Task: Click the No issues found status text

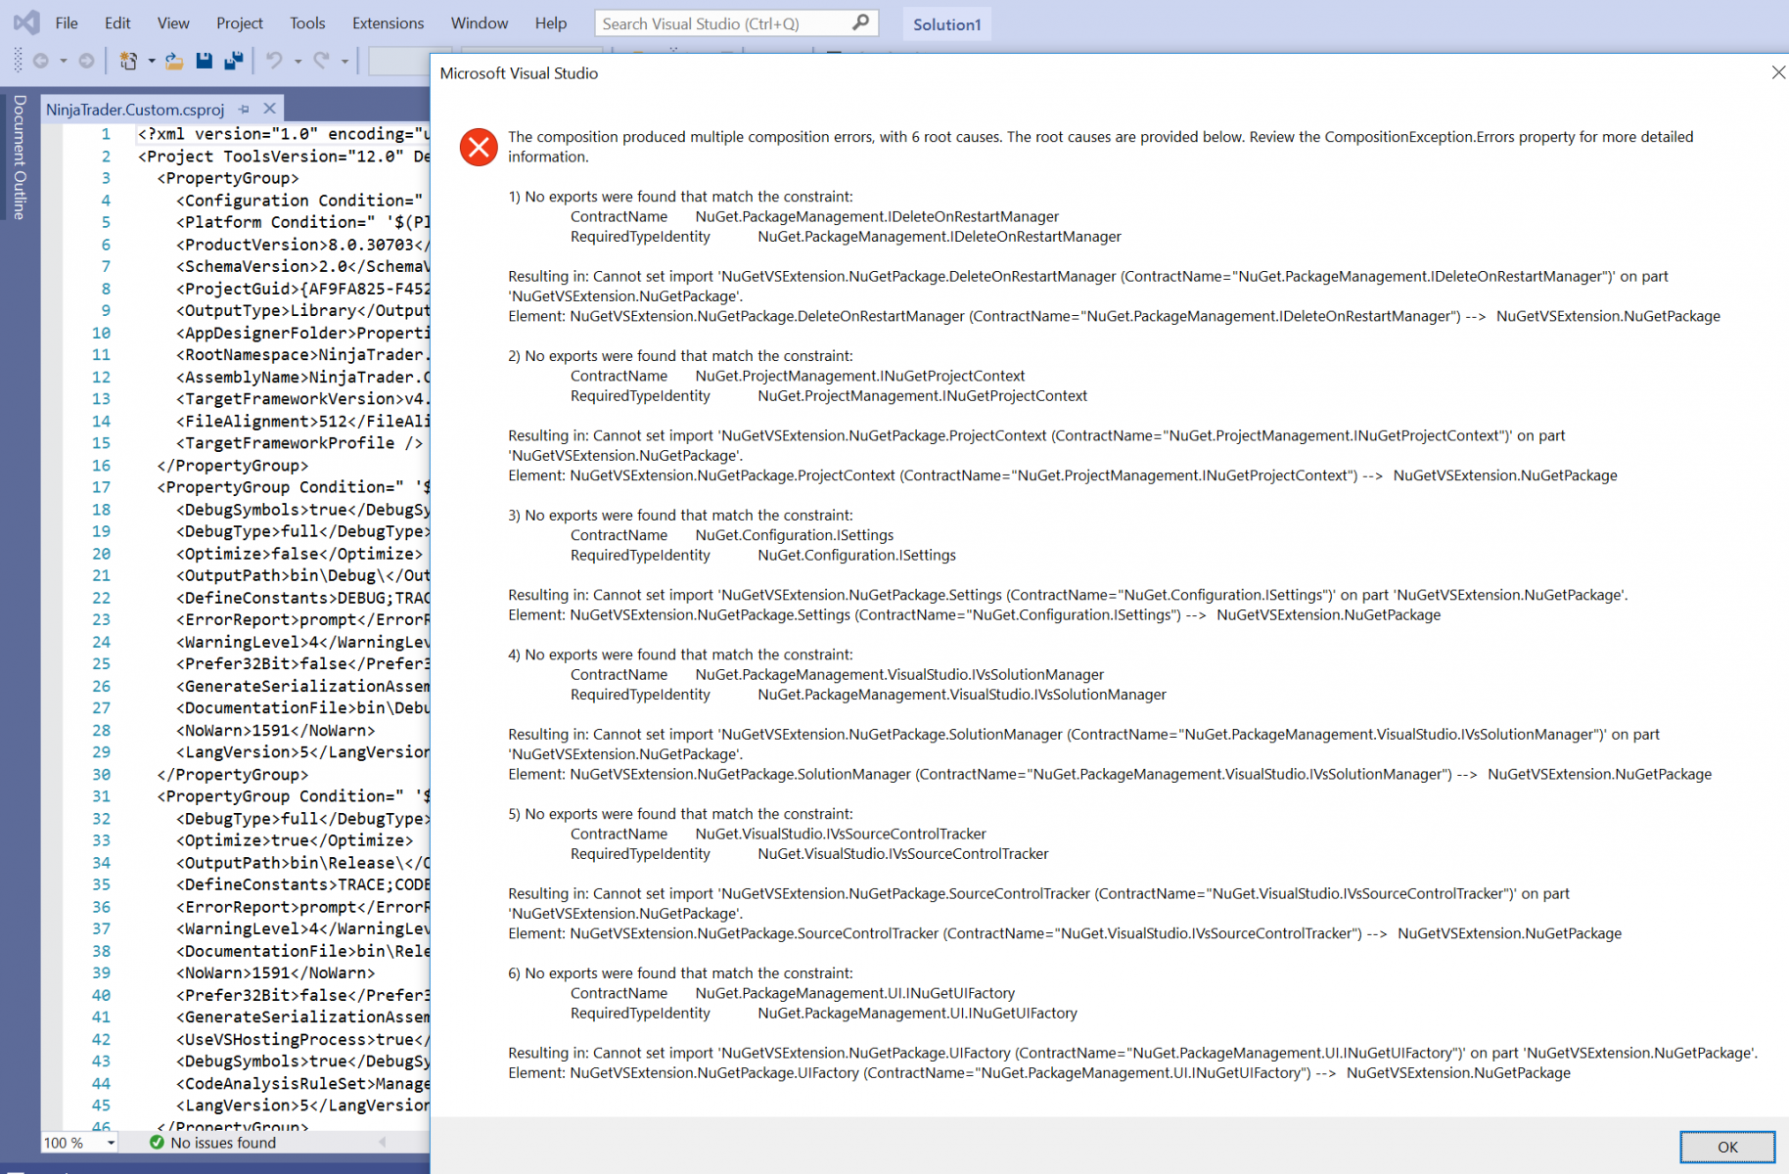Action: tap(223, 1143)
